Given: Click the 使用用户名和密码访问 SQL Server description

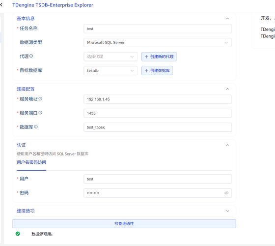Looking at the screenshot, I should pos(53,154).
